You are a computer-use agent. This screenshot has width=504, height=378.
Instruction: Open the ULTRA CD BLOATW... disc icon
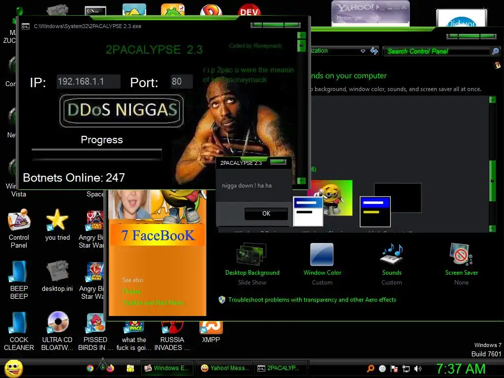pos(57,331)
